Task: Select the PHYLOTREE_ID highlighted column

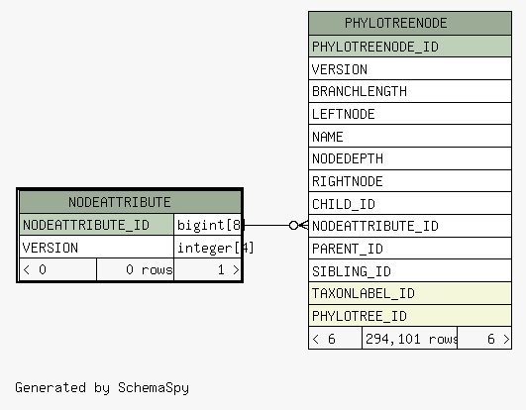Action: coord(410,316)
